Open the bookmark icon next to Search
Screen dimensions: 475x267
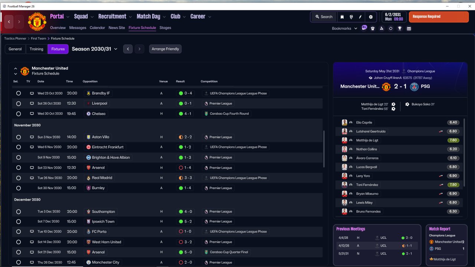(x=342, y=17)
